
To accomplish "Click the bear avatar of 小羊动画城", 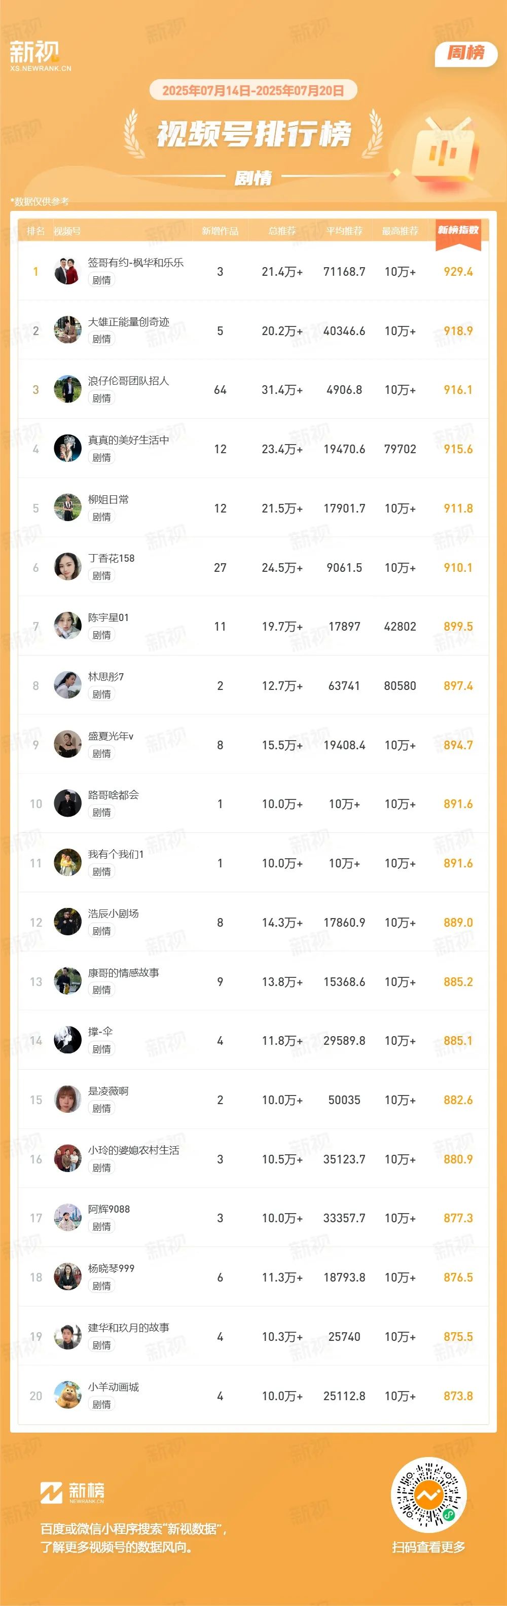I will click(x=67, y=1395).
